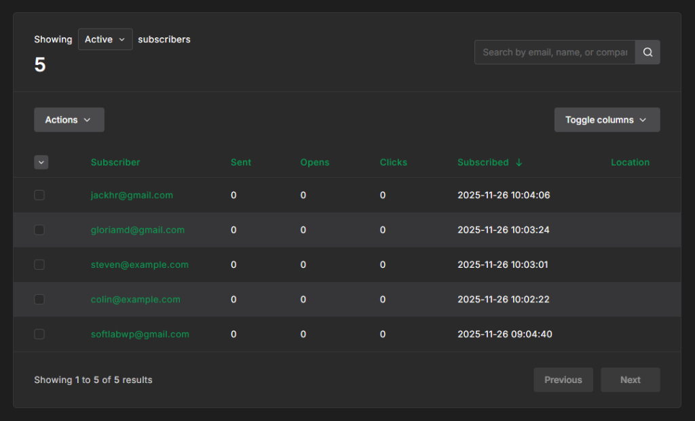Open the Active subscriber status dropdown
The height and width of the screenshot is (421, 695).
click(x=105, y=39)
